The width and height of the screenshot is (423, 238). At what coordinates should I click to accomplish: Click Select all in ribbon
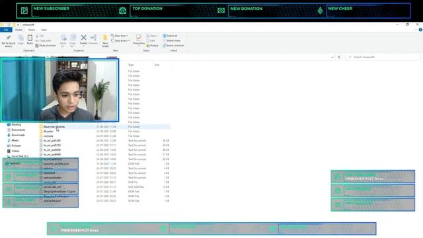click(x=170, y=36)
